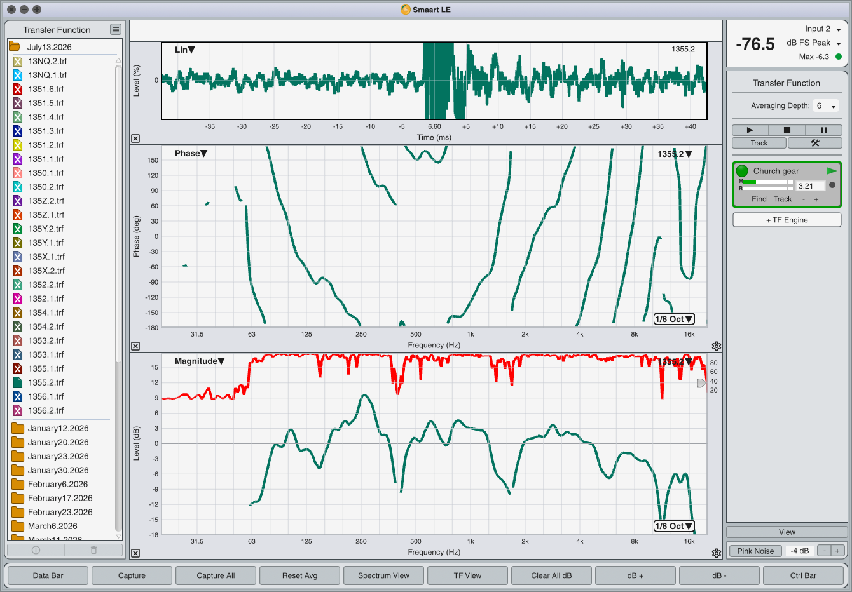852x592 pixels.
Task: Toggle the 1351.6.trf trace checkbox
Action: [x=18, y=89]
